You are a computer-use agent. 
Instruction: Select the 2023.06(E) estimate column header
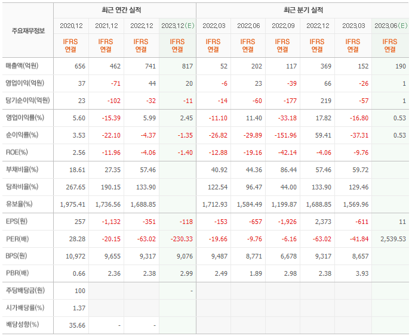[391, 26]
